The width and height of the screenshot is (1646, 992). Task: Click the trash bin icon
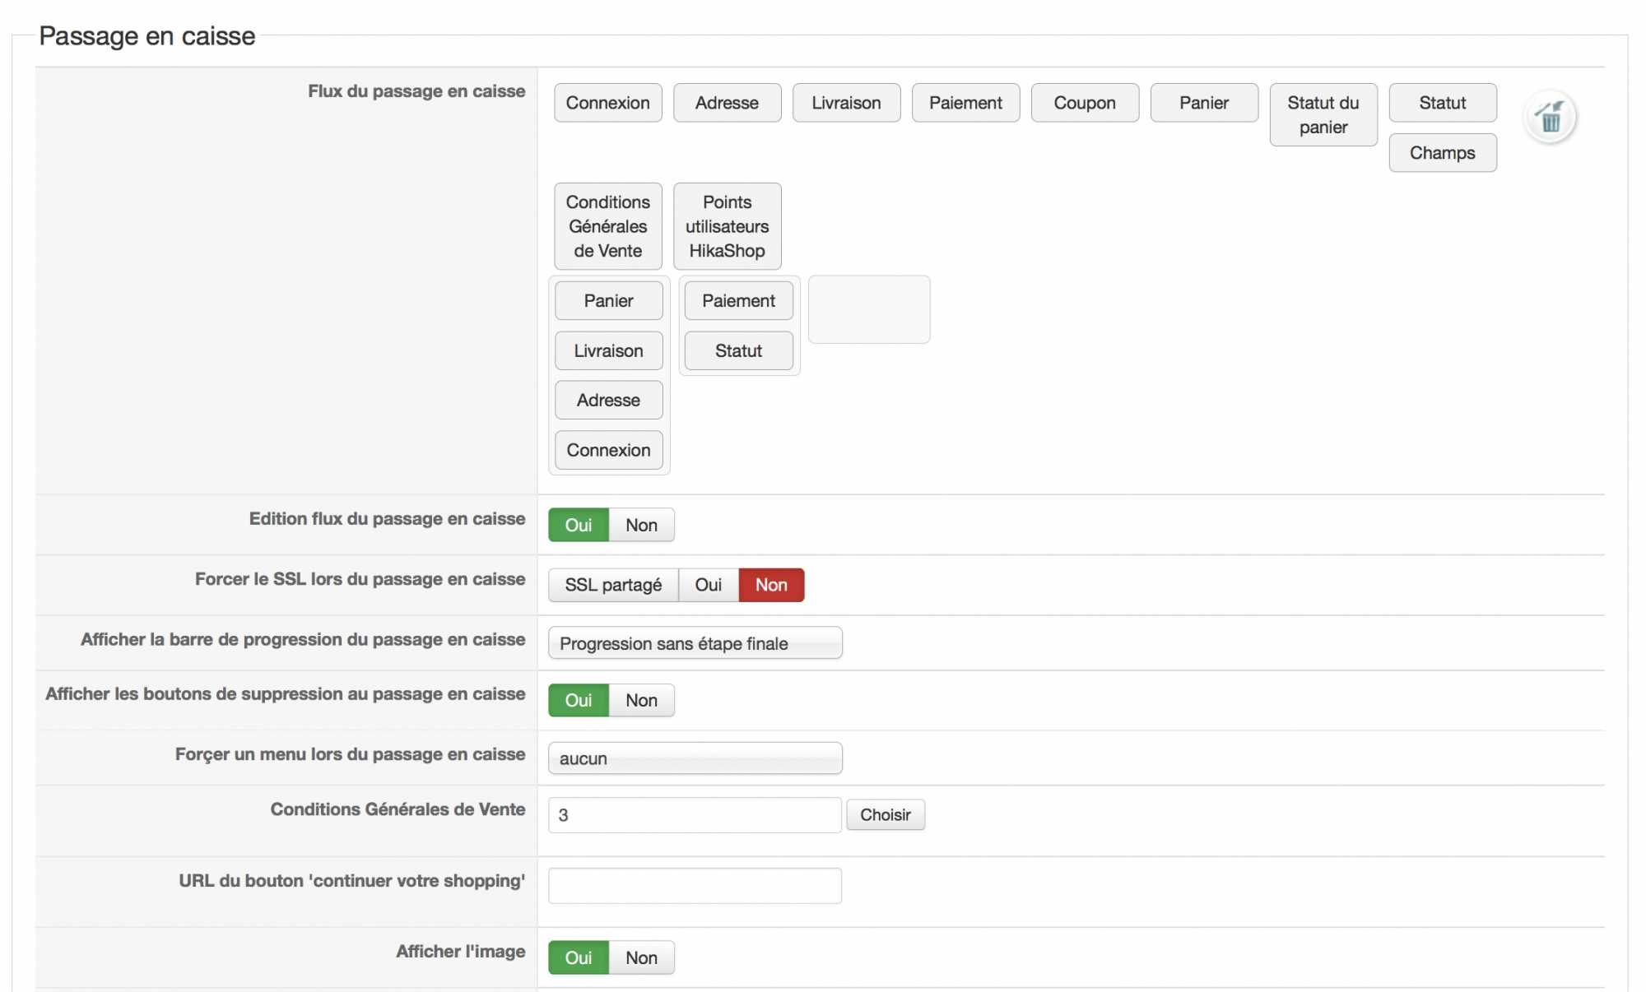click(x=1550, y=118)
